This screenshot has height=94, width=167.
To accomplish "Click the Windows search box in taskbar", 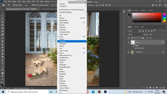I will 27,92.
